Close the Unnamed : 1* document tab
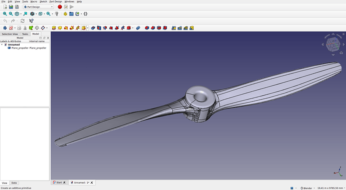The width and height of the screenshot is (346, 190). click(92, 182)
